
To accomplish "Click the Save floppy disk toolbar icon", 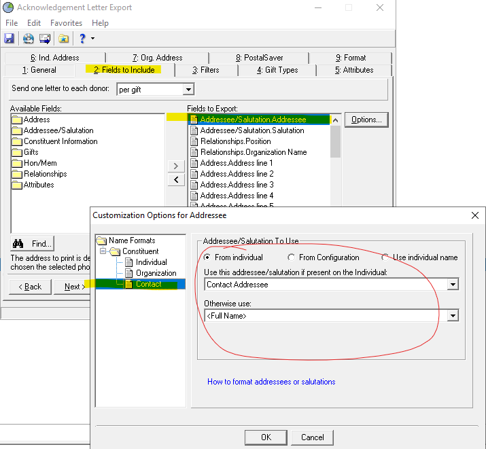I will (x=9, y=39).
